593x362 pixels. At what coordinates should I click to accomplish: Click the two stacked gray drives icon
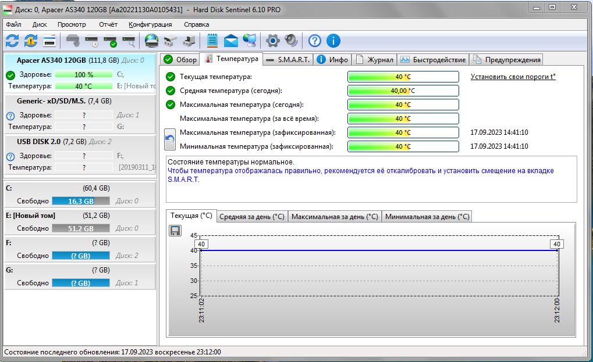point(170,41)
